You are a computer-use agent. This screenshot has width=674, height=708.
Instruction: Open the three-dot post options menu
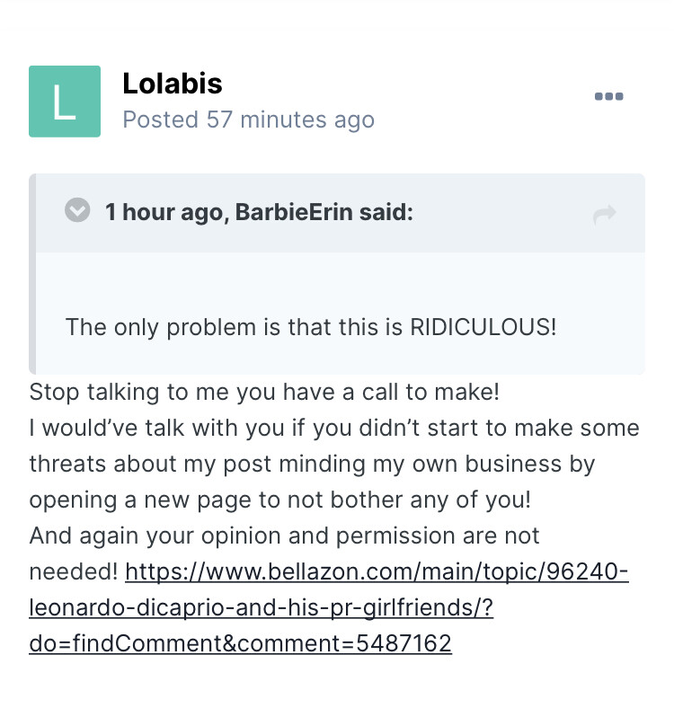point(608,97)
